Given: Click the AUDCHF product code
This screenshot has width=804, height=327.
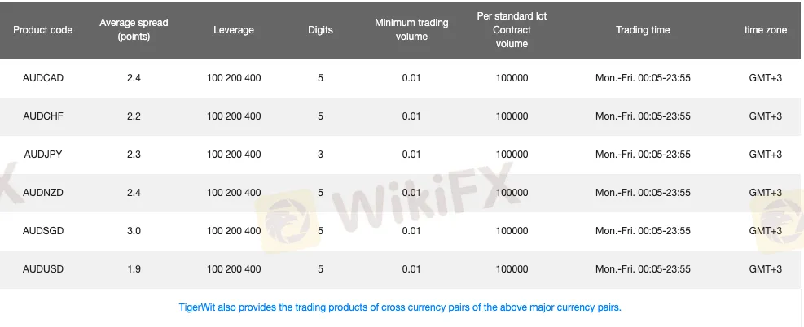Looking at the screenshot, I should pyautogui.click(x=43, y=116).
